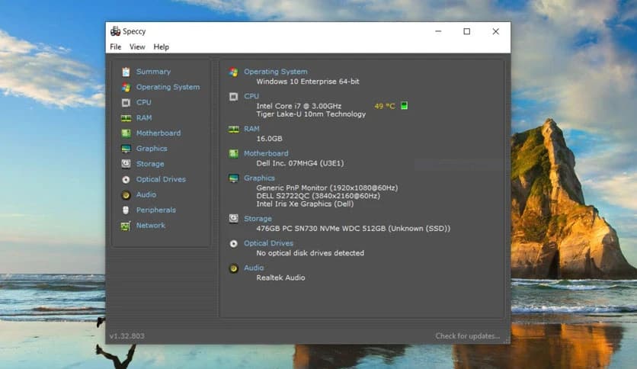Viewport: 637px width, 369px height.
Task: Click 'Intel Core i7 @ 3.00GHz' text
Action: [299, 106]
